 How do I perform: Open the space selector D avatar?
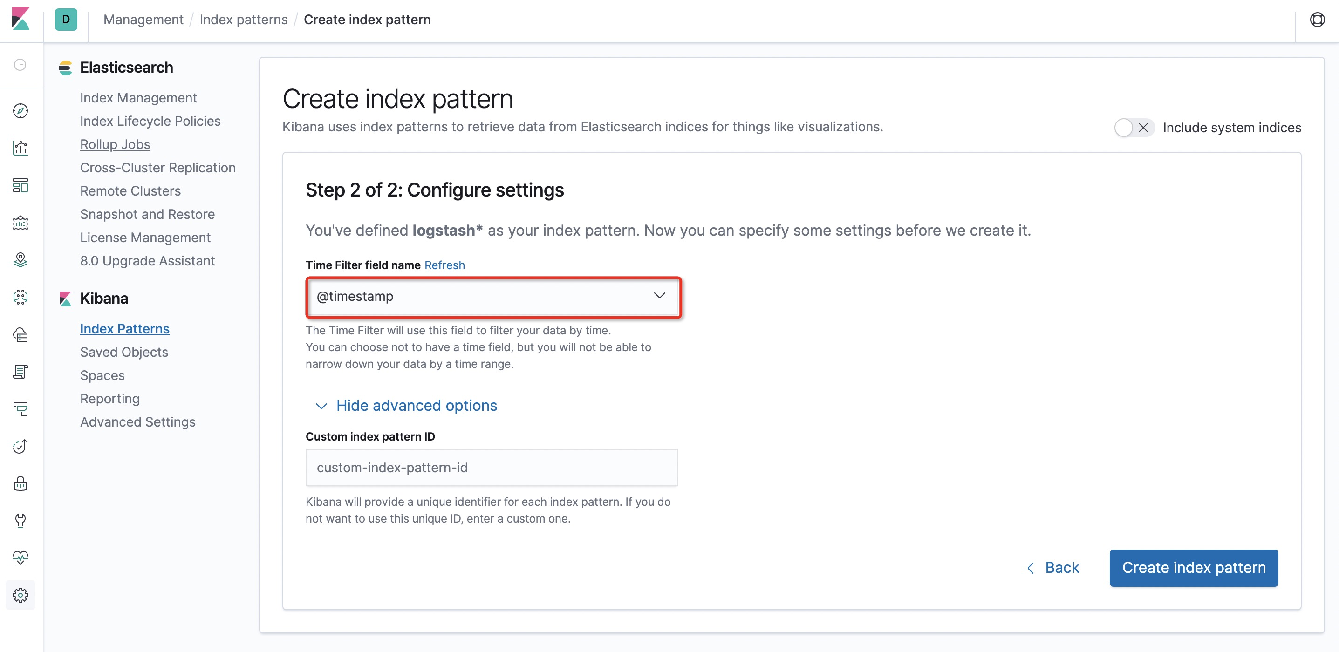66,20
